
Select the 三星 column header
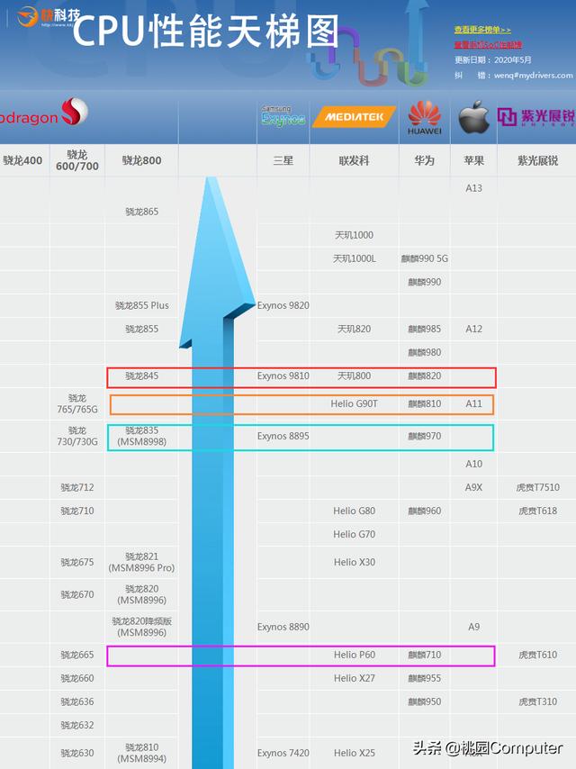pos(283,160)
